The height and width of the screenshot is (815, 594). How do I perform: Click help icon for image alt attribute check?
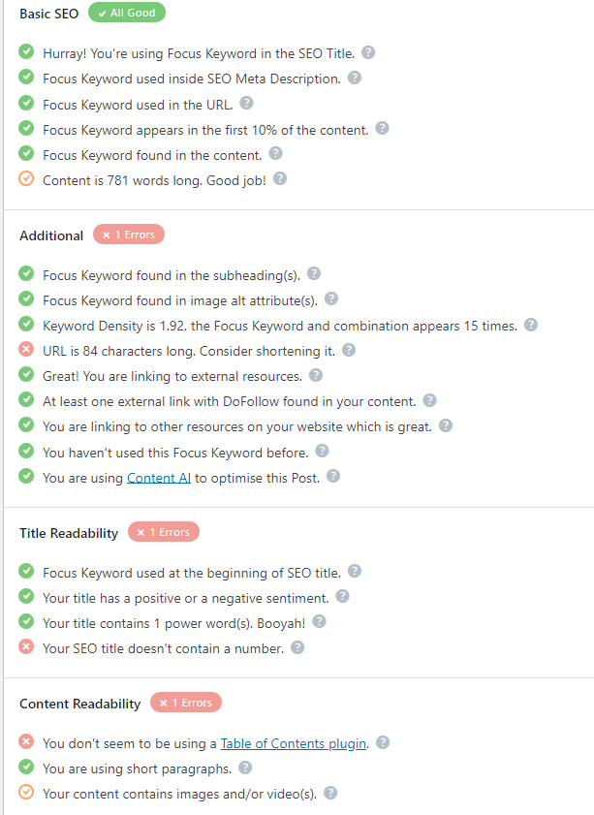coord(330,299)
